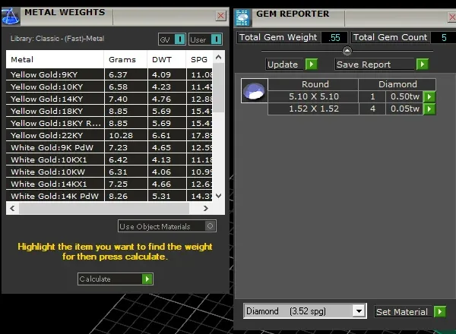Select the Yellow Gold:14KY row
Screen dimensions: 456x334
click(109, 99)
